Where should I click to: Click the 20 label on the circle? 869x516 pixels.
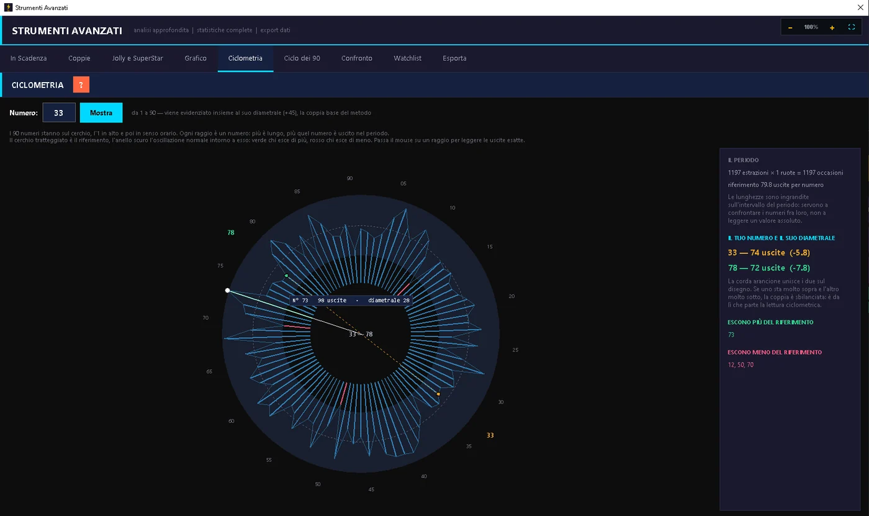coord(511,297)
